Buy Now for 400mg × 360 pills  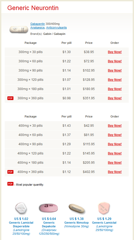115,172
